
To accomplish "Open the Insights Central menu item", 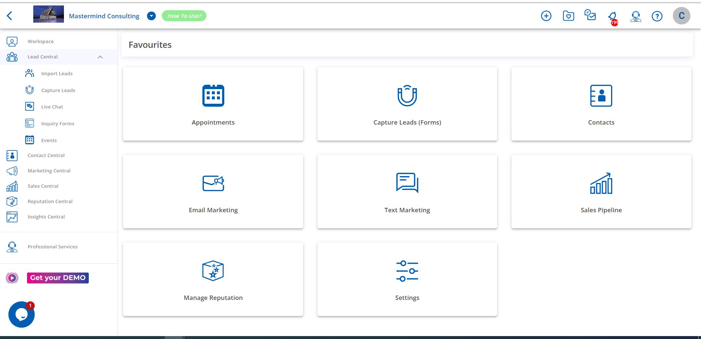I will click(x=46, y=217).
